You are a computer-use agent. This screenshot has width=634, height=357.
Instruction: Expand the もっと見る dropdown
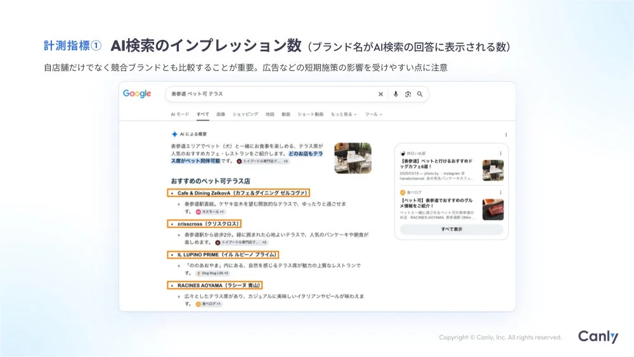click(343, 114)
